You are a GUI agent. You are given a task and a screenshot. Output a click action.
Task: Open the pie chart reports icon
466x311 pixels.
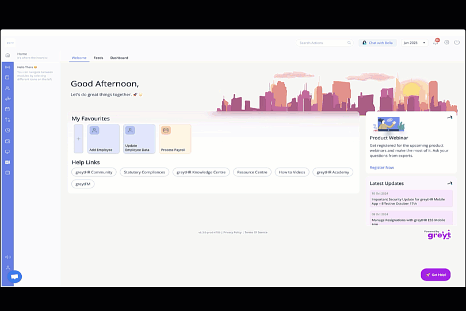coord(7,130)
